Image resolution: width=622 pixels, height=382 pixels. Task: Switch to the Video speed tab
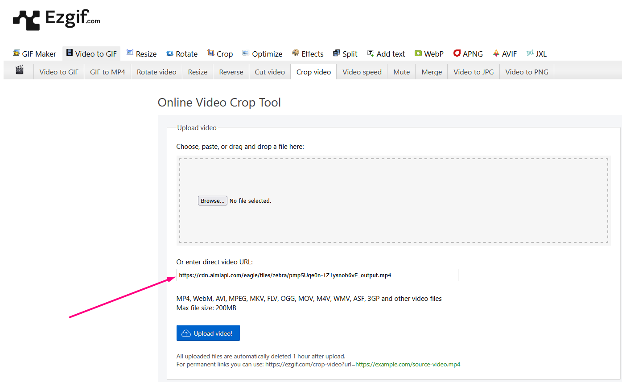362,72
